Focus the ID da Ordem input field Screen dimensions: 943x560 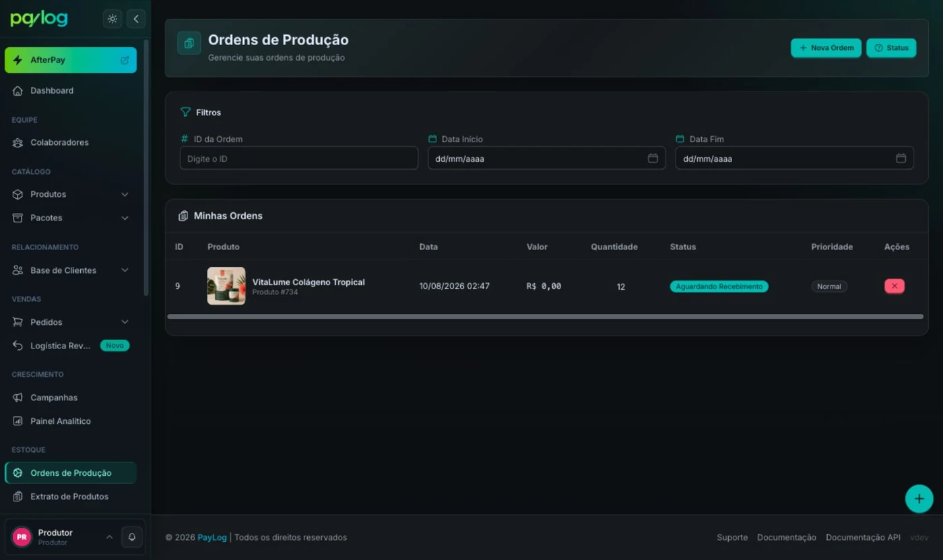(299, 158)
